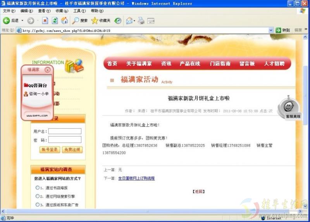Refresh the page with the green arrows icon
The width and height of the screenshot is (310, 222).
(x=55, y=21)
